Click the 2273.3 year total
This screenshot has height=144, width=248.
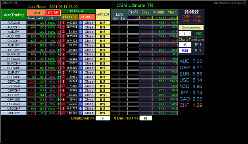(x=171, y=18)
